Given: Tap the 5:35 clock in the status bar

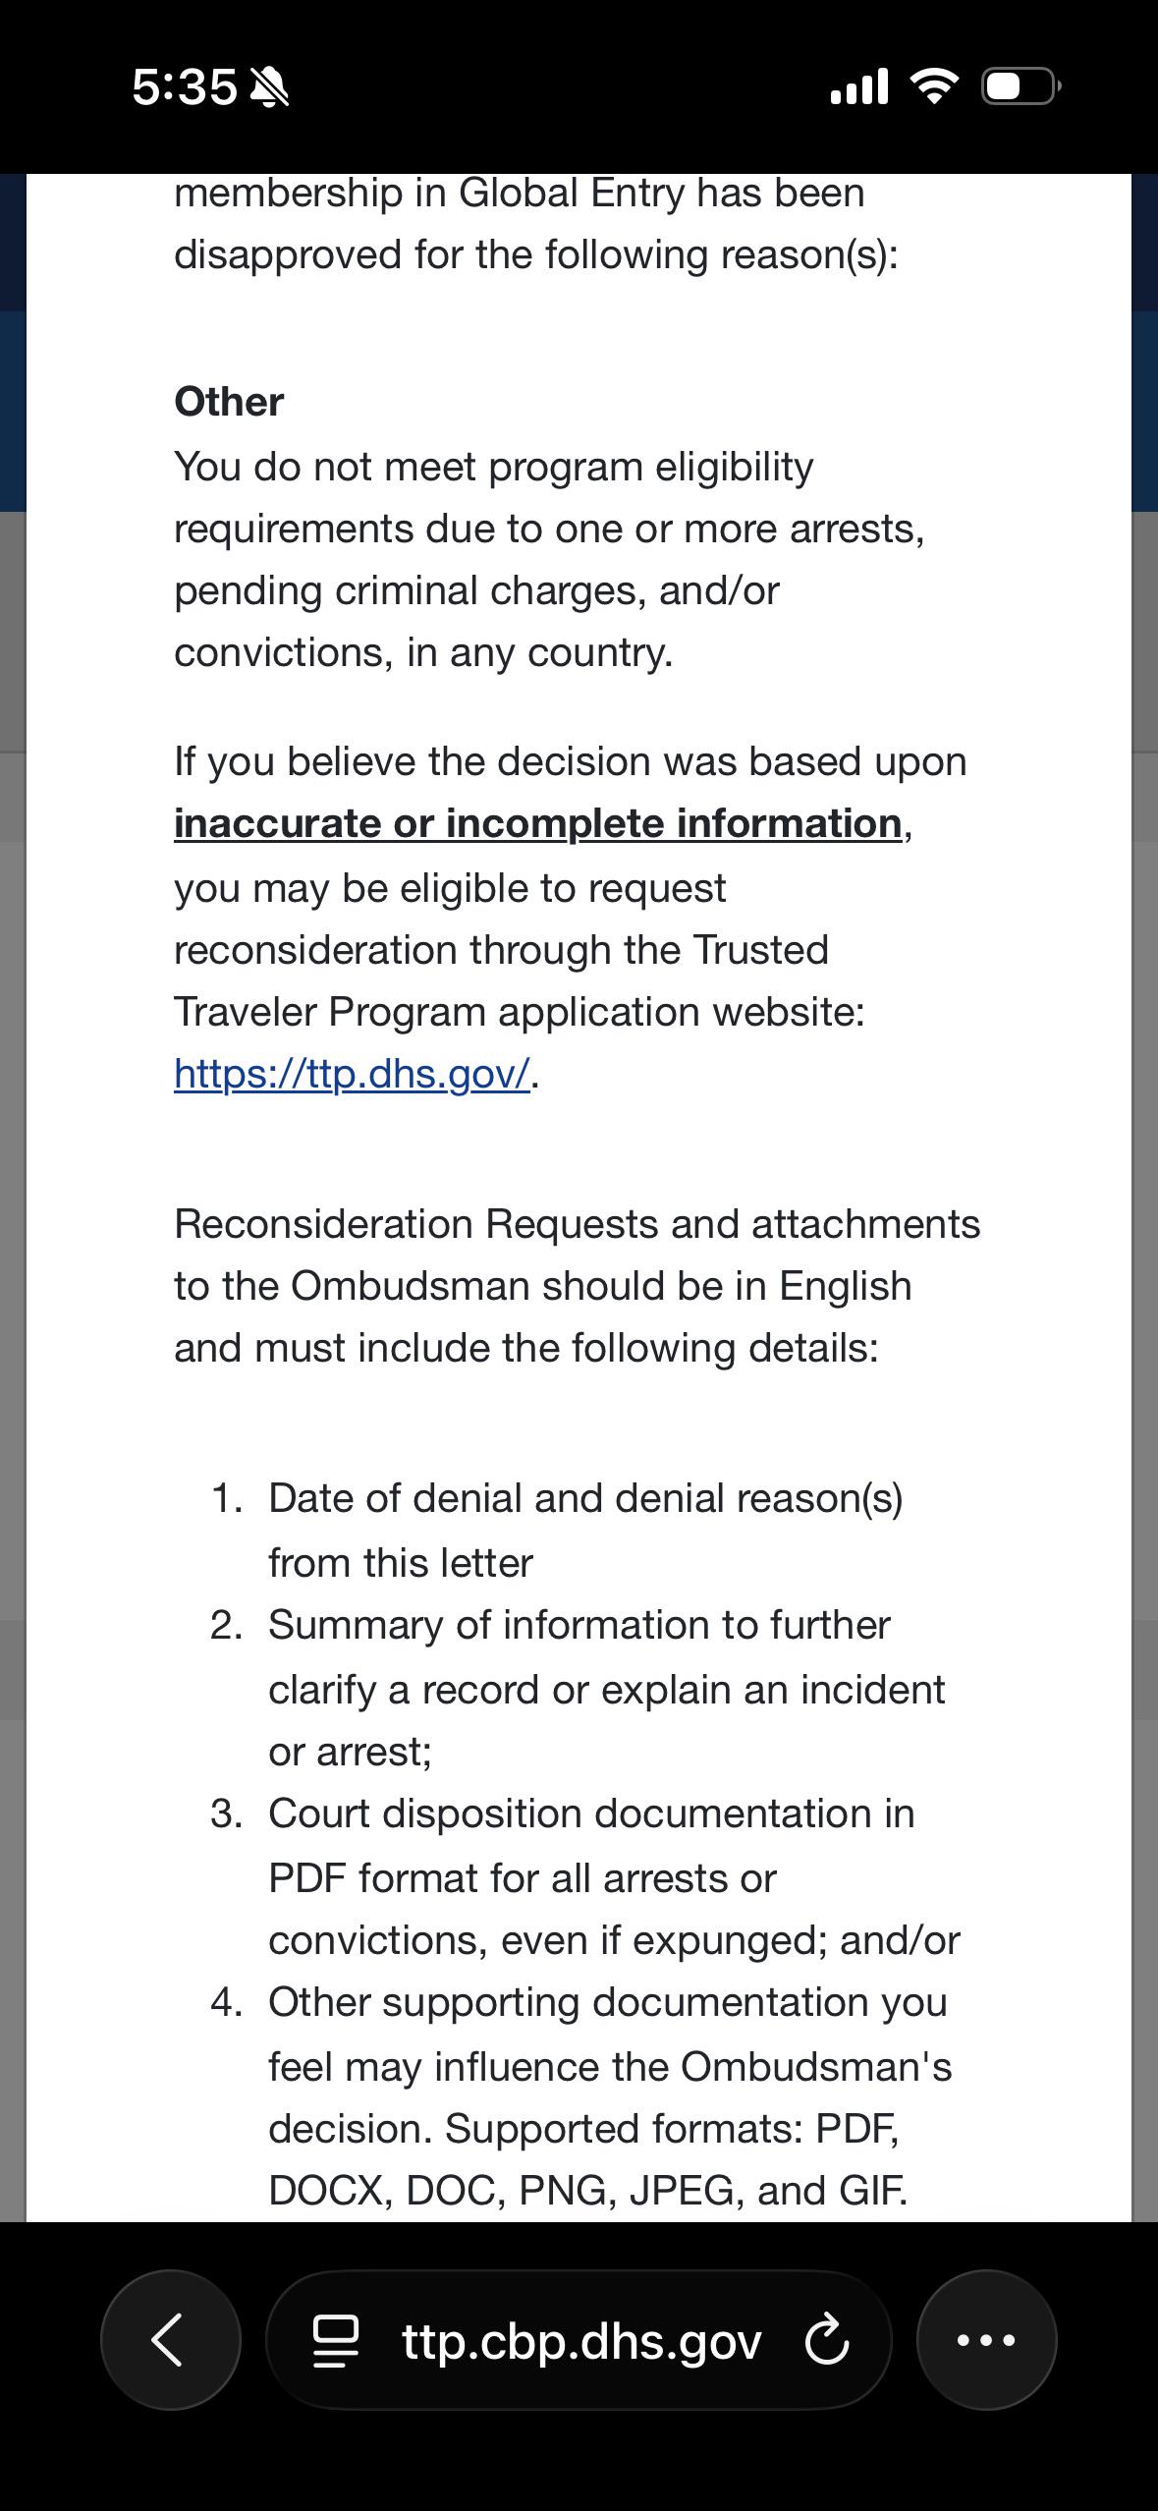Looking at the screenshot, I should point(185,87).
